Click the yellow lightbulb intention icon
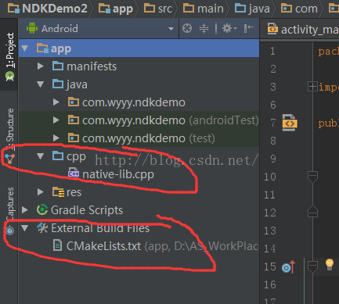 point(330,265)
